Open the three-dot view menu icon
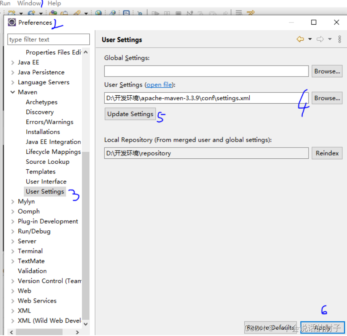Viewport: 347px width, 336px height. coord(339,39)
